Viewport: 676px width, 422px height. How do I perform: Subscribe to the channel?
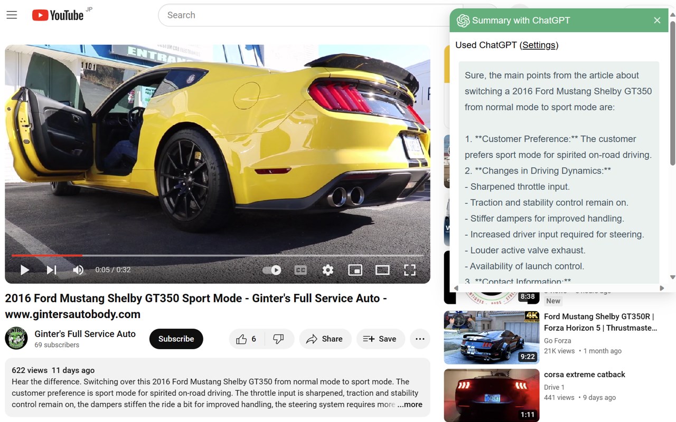pos(176,339)
